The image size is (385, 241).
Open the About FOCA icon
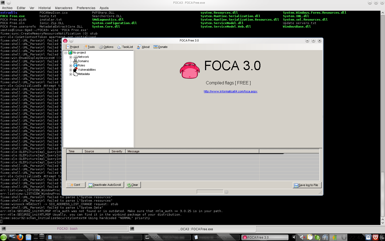click(139, 47)
